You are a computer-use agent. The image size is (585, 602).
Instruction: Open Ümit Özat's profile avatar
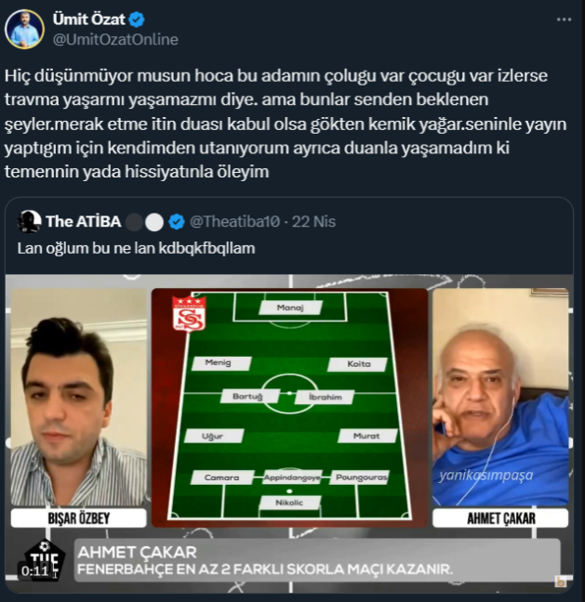pyautogui.click(x=24, y=29)
